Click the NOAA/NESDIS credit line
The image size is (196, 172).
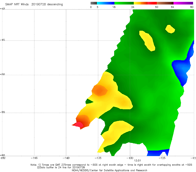(x=109, y=170)
